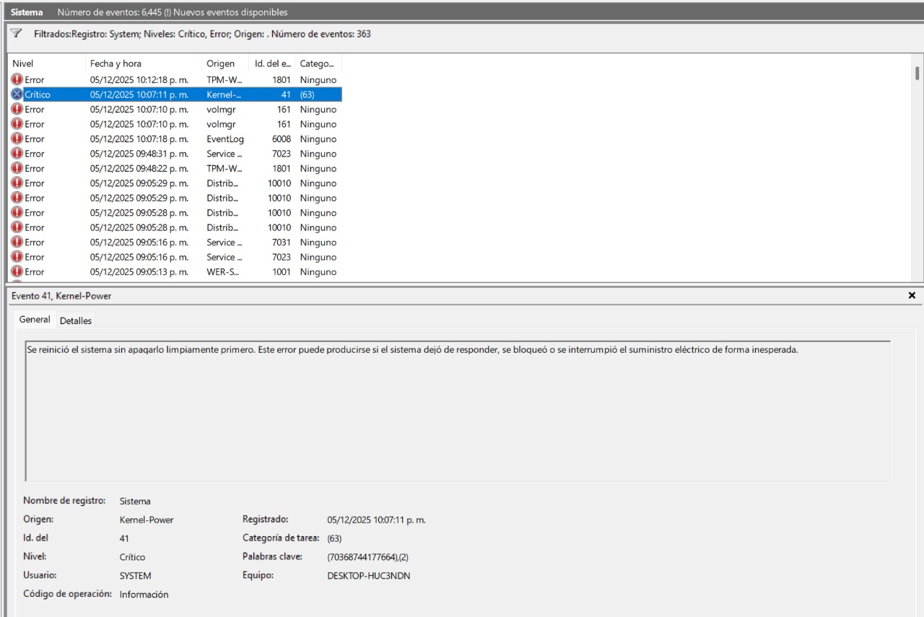This screenshot has height=617, width=924.
Task: Click the SYSTEM user value
Action: (x=136, y=576)
